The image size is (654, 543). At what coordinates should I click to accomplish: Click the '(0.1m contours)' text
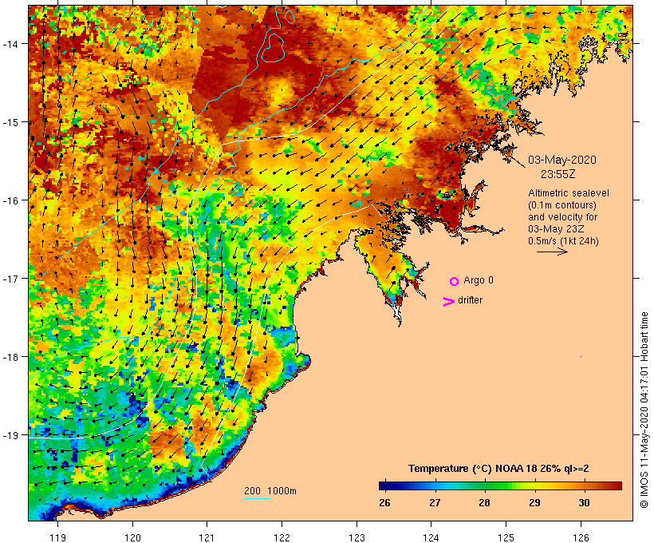[x=562, y=205]
